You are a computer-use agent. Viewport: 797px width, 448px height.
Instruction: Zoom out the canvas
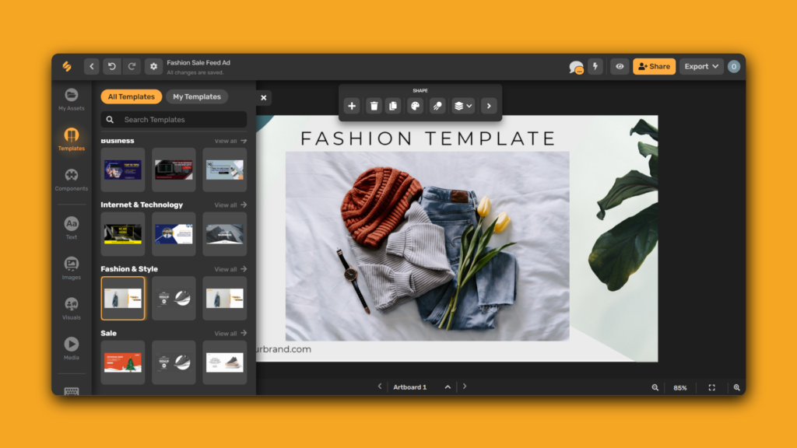point(655,387)
